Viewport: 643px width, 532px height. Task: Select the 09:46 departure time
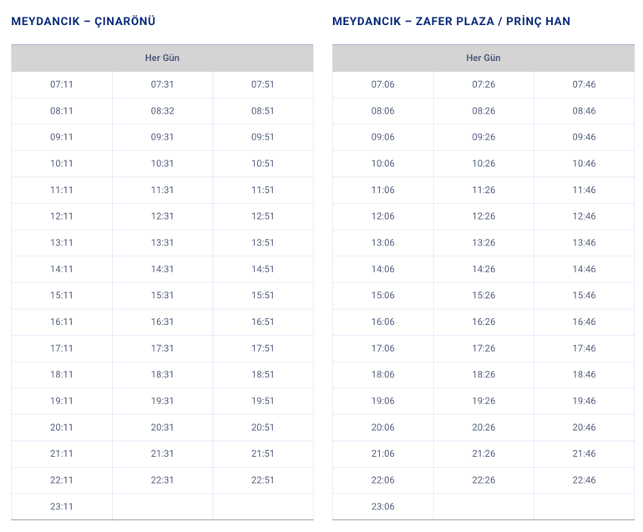pos(584,137)
